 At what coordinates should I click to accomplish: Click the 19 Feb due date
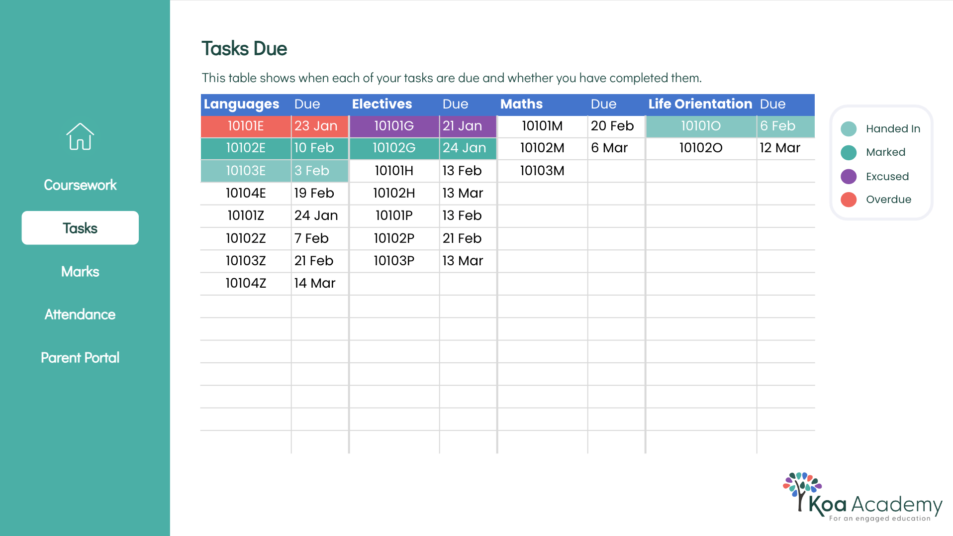tap(319, 193)
